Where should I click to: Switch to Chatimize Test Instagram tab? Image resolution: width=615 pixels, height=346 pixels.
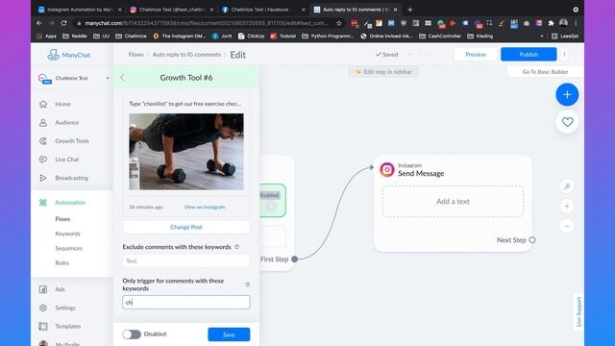172,10
